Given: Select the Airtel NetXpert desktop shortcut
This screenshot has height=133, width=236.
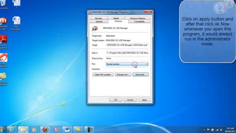Looking at the screenshot, I should pos(3,61).
